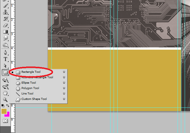Viewport: 190px width, 133px height.
Task: Click the gold rectangle on the canvas
Action: coord(114,80)
